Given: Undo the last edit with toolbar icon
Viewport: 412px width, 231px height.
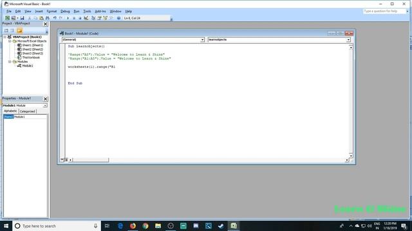Looking at the screenshot, I should click(x=55, y=18).
